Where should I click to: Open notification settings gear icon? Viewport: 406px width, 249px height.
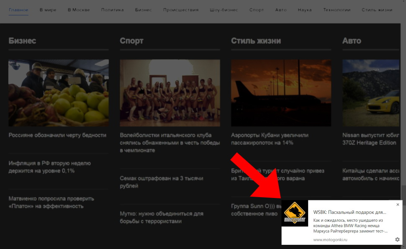[398, 239]
